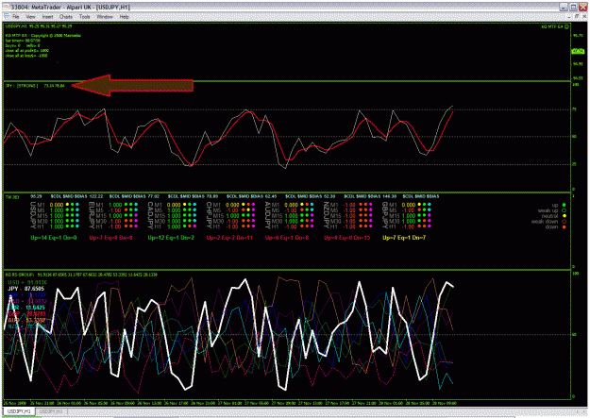590x418 pixels.
Task: Click the chart document icon beside File
Action: pyautogui.click(x=7, y=17)
